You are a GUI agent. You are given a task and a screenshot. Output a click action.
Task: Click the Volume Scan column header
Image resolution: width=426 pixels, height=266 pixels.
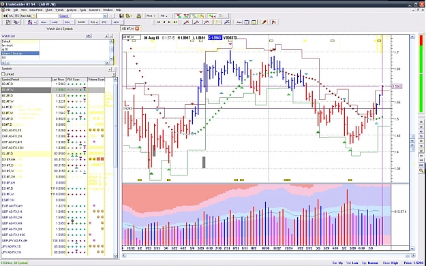pyautogui.click(x=96, y=80)
